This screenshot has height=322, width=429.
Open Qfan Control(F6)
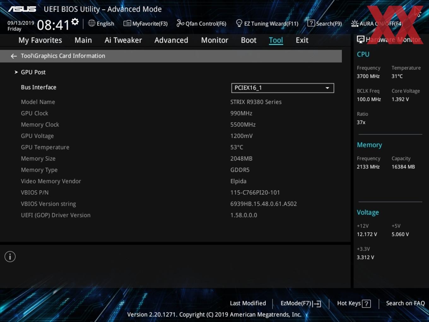(x=206, y=24)
